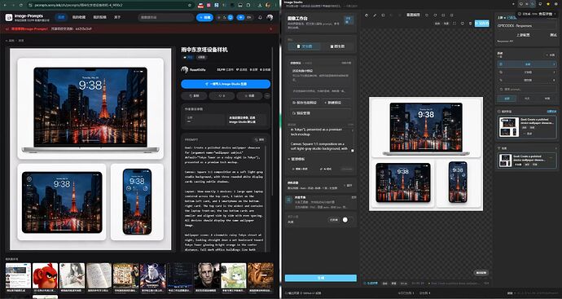Collapse the 整理模板 section
The height and width of the screenshot is (299, 562).
pyautogui.click(x=296, y=159)
